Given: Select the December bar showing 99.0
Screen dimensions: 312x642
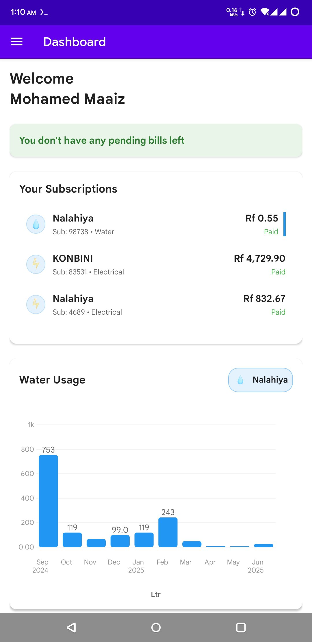Looking at the screenshot, I should click(x=120, y=541).
